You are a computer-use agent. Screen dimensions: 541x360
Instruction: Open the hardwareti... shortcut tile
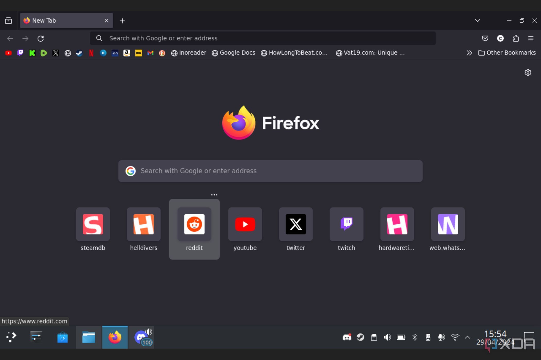point(397,229)
